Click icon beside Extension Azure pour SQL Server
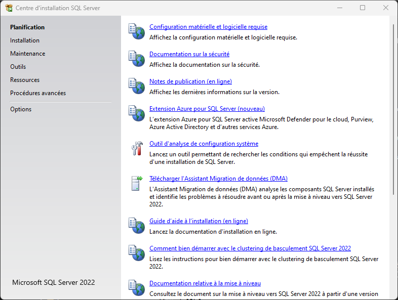This screenshot has width=398, height=300. click(137, 113)
